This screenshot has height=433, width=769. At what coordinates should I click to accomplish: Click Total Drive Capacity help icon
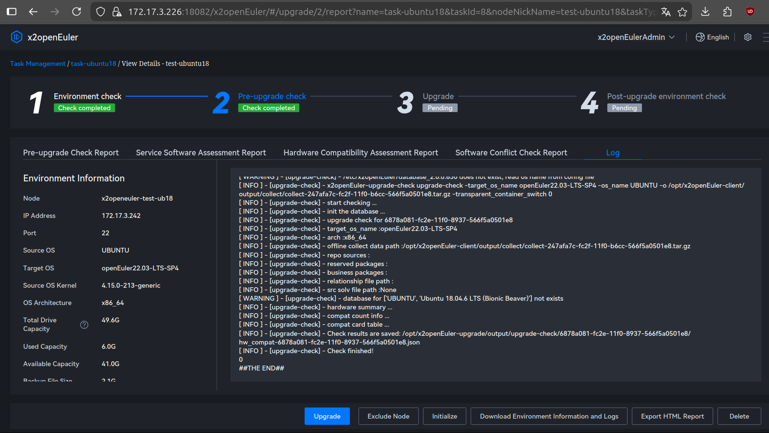point(84,325)
